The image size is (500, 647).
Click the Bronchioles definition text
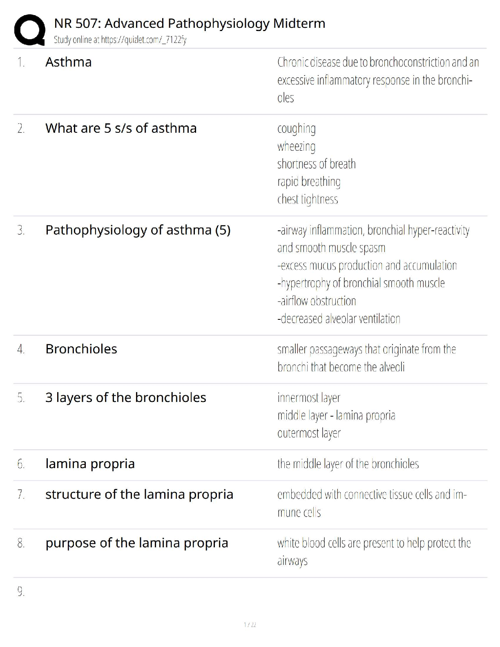366,358
